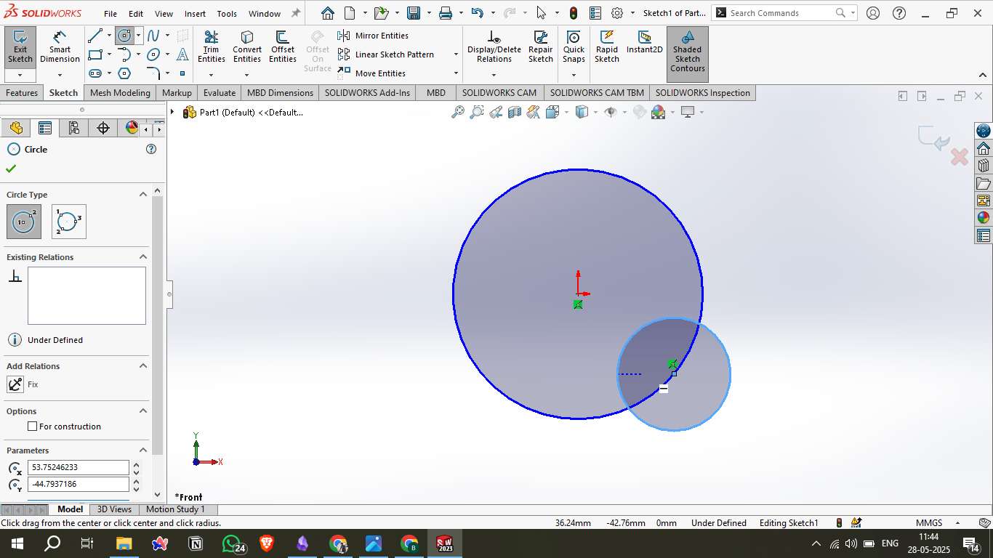
Task: Activate the Polygon sketch tool
Action: point(124,73)
